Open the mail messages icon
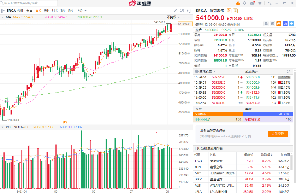Screen dimensions: 296x193 point(253,3)
